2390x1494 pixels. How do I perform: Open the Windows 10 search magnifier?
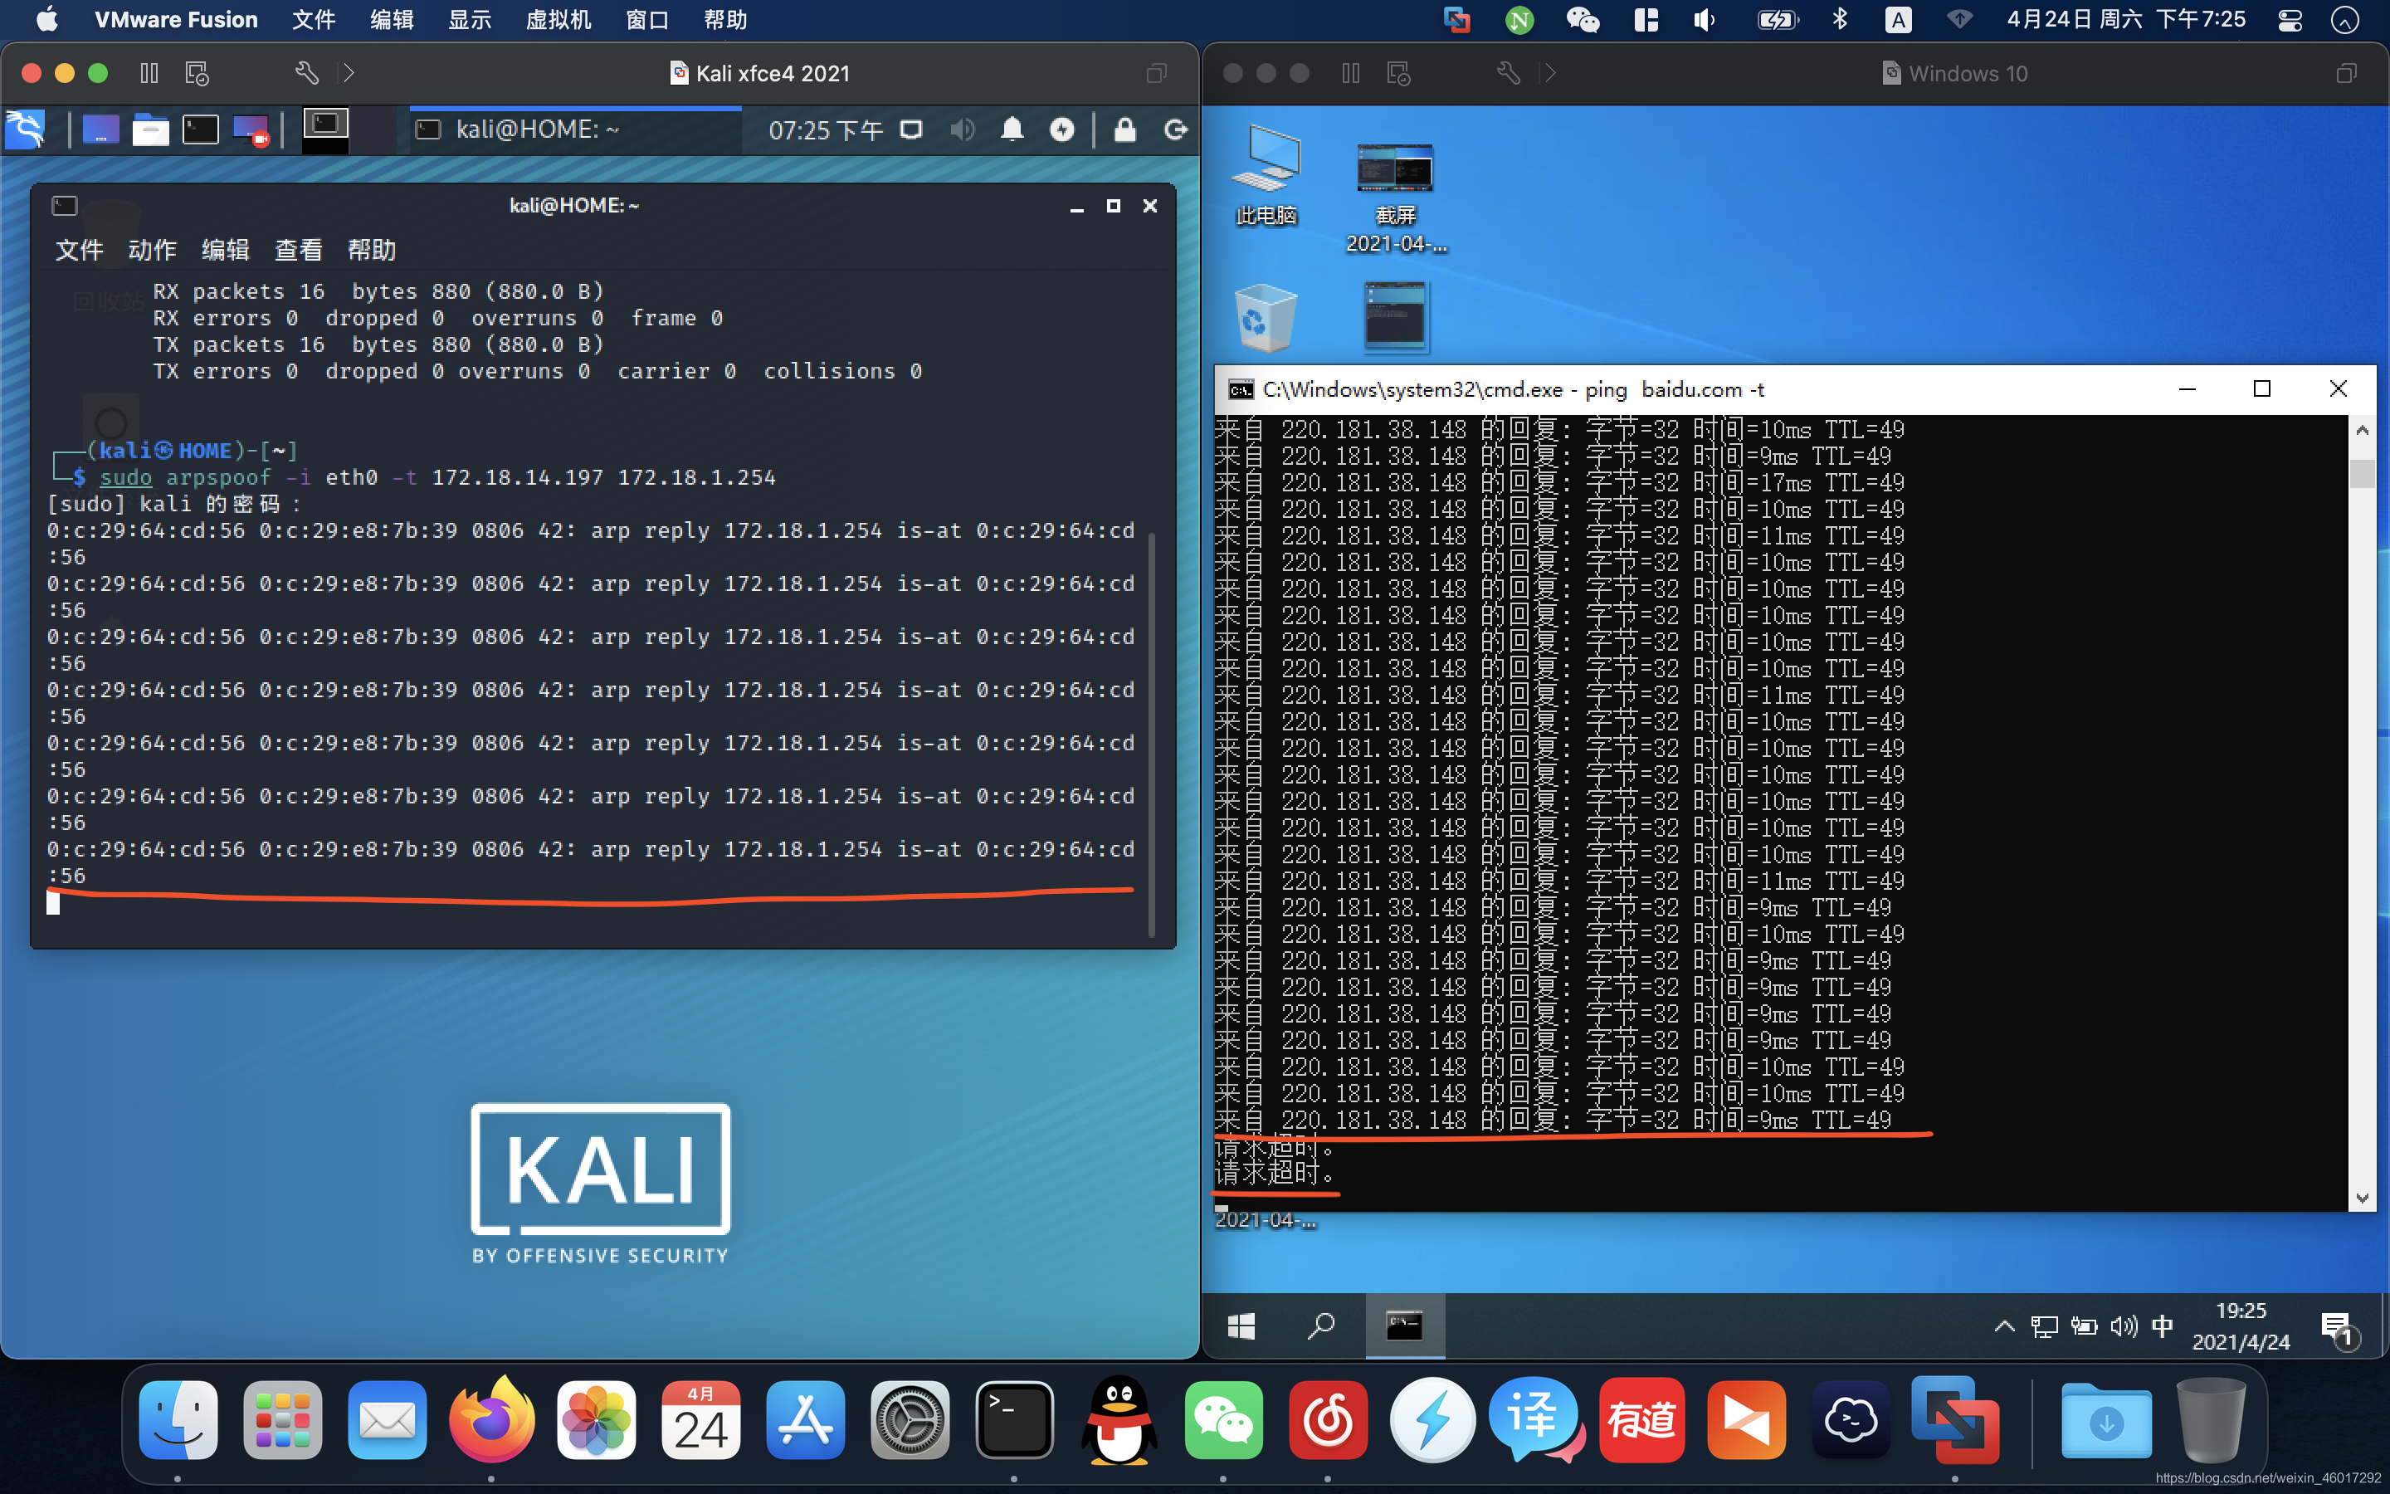pyautogui.click(x=1320, y=1325)
